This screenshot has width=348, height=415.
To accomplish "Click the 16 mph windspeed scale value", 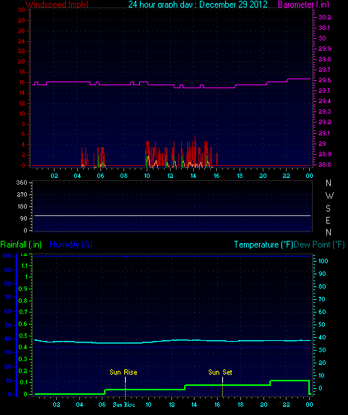I will pos(22,82).
